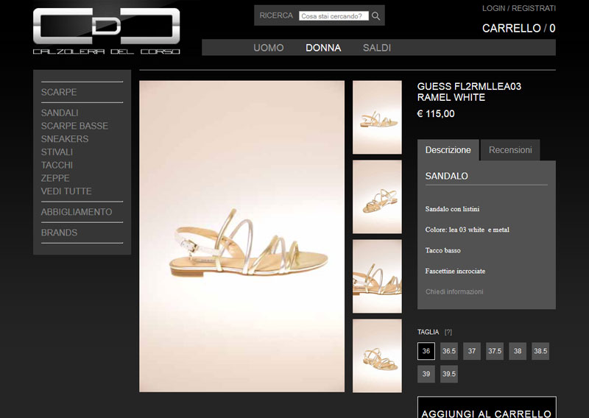The height and width of the screenshot is (418, 589).
Task: Open TACCHI category
Action: coord(57,166)
